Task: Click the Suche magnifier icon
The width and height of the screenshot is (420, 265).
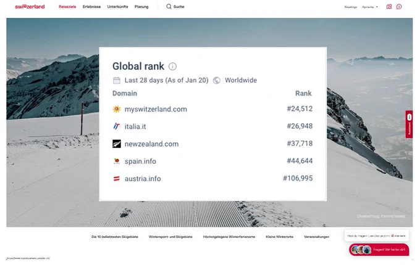Action: (x=169, y=6)
